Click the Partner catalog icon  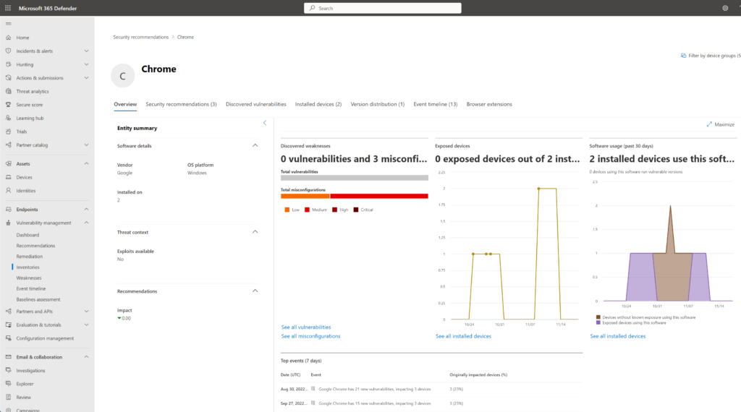click(x=8, y=145)
